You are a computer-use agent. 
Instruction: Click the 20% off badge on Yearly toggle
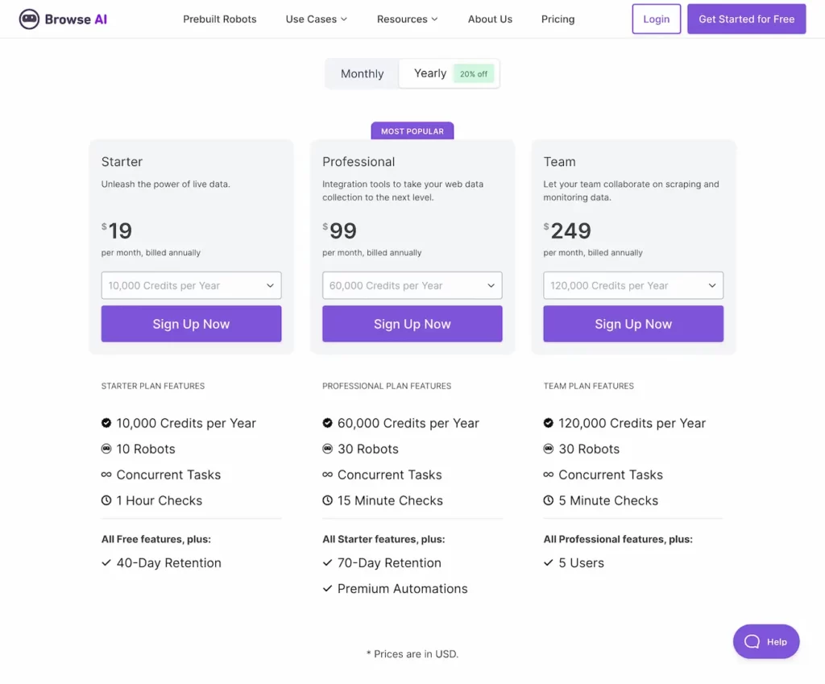[474, 73]
